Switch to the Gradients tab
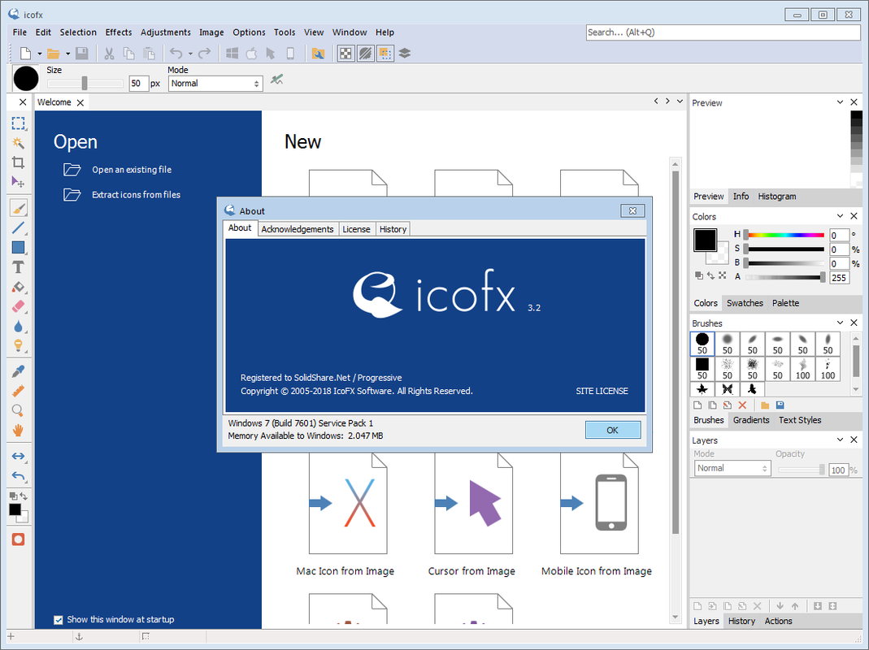Screen dimensions: 869x650 point(751,420)
